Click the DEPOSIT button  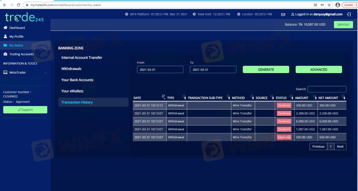click(343, 25)
